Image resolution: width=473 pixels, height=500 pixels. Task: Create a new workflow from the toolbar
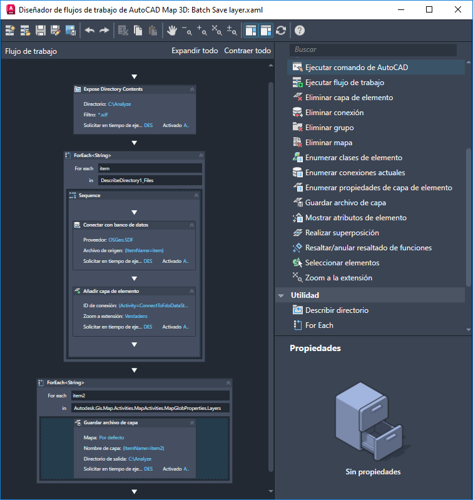pos(10,31)
